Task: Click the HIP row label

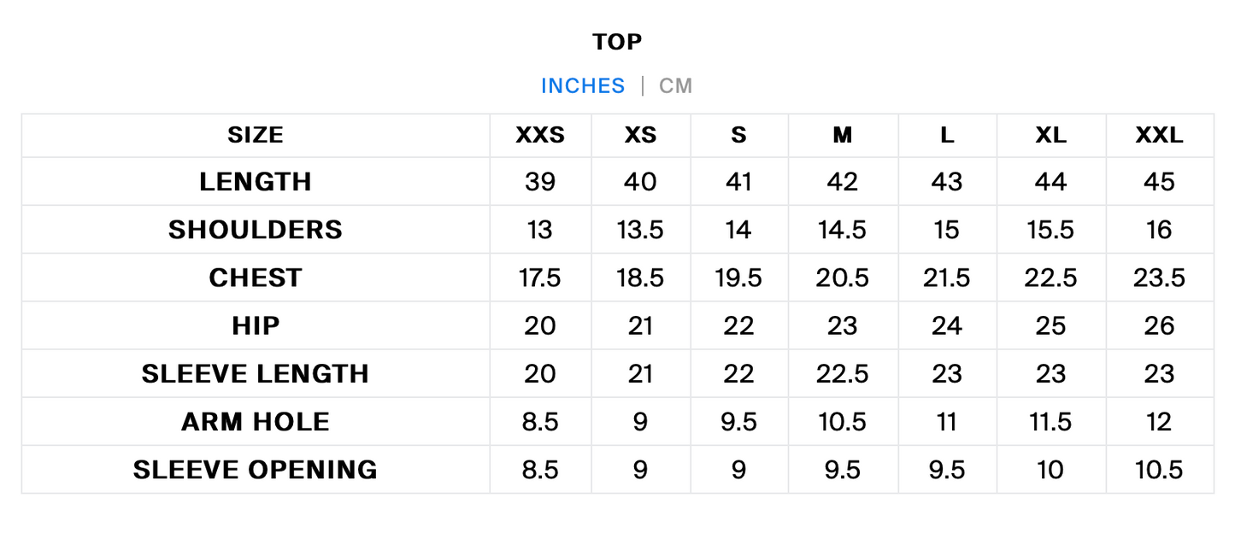Action: [256, 325]
